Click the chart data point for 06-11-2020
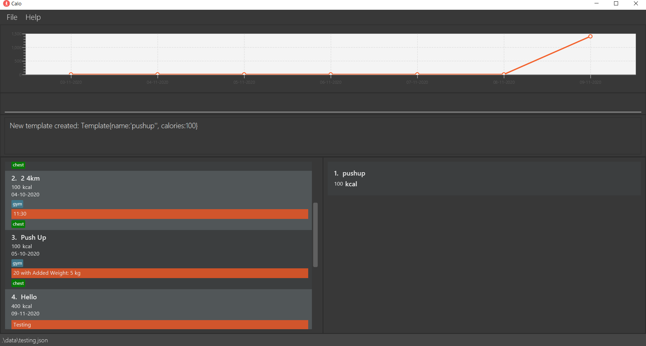The width and height of the screenshot is (646, 346). 331,74
